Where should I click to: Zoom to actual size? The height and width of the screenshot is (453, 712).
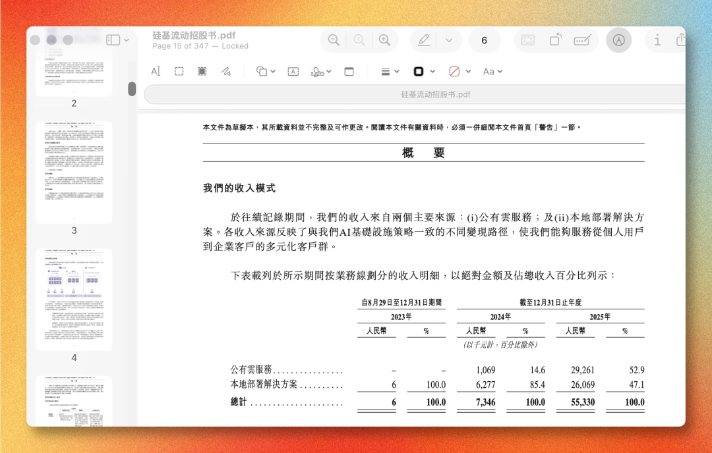(x=359, y=40)
